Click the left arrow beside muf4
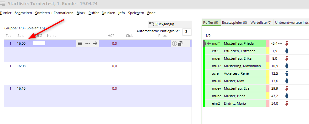 coord(209,43)
